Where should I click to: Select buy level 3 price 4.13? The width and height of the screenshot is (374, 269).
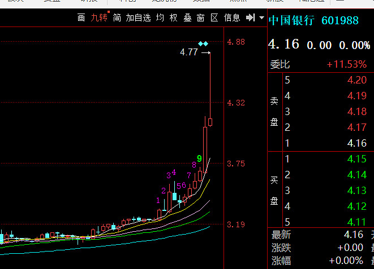coord(357,191)
